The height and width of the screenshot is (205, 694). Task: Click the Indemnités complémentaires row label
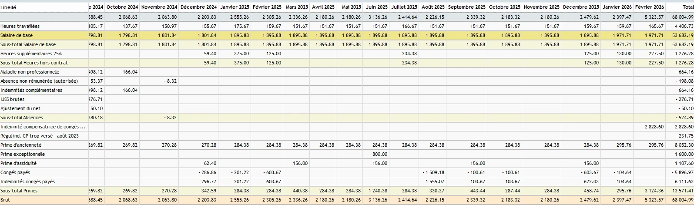31,90
